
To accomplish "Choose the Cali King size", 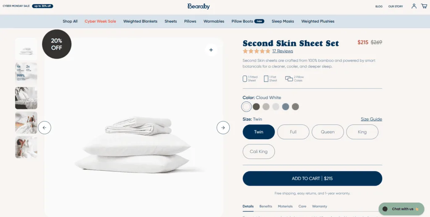I will [x=259, y=151].
